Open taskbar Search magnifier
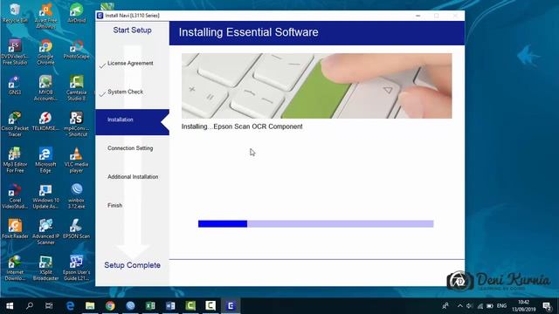This screenshot has width=559, height=314. point(30,306)
